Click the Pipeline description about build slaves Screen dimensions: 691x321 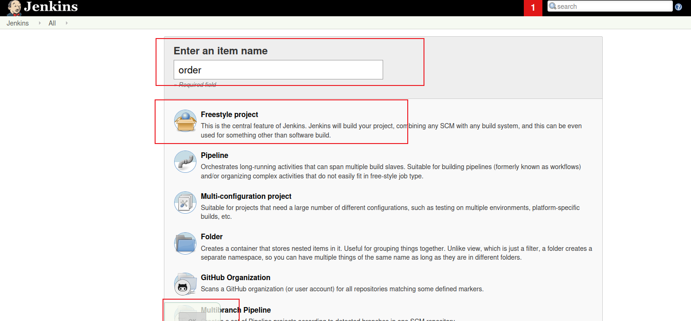pyautogui.click(x=391, y=171)
